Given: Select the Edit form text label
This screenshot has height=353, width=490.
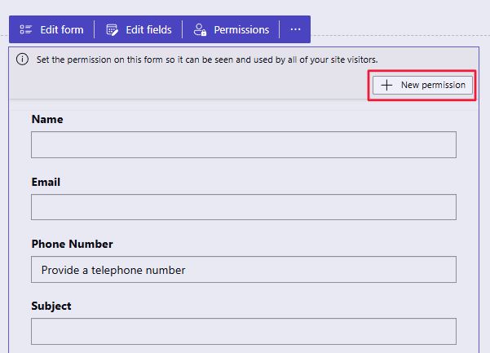Looking at the screenshot, I should coord(62,30).
